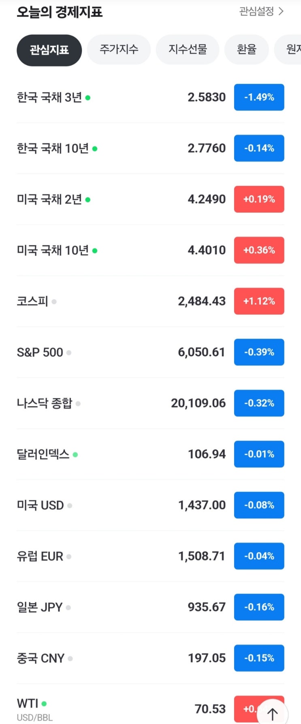This screenshot has width=301, height=724.
Task: Click the +0.36% badge for 미국 국채 10년
Action: point(259,250)
